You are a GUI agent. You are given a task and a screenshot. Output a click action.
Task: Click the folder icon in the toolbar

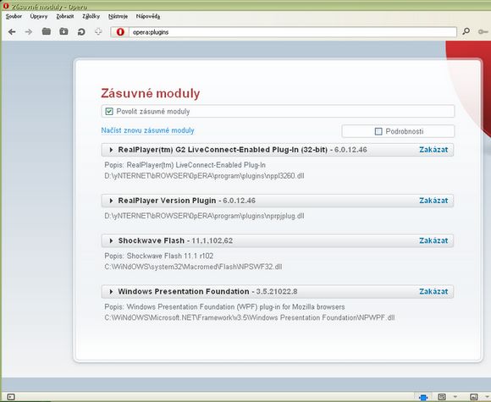click(x=47, y=31)
